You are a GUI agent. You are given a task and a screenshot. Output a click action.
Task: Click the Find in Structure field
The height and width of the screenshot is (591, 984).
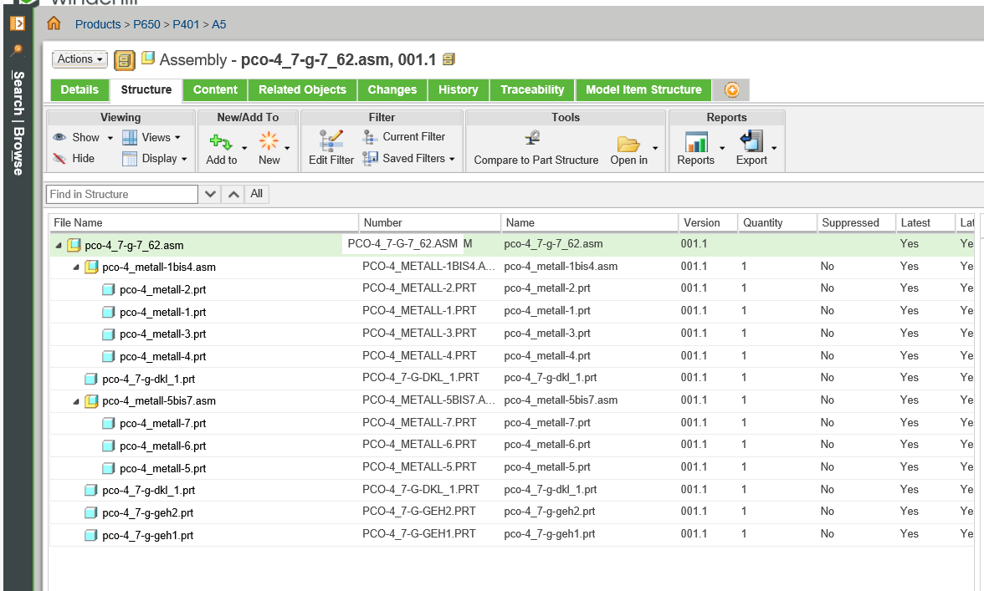121,194
